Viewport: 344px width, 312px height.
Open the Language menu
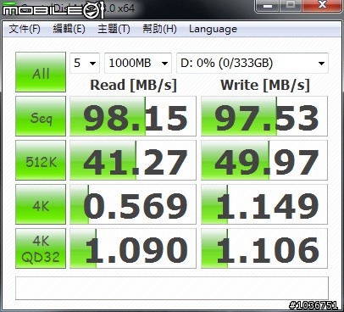point(213,29)
